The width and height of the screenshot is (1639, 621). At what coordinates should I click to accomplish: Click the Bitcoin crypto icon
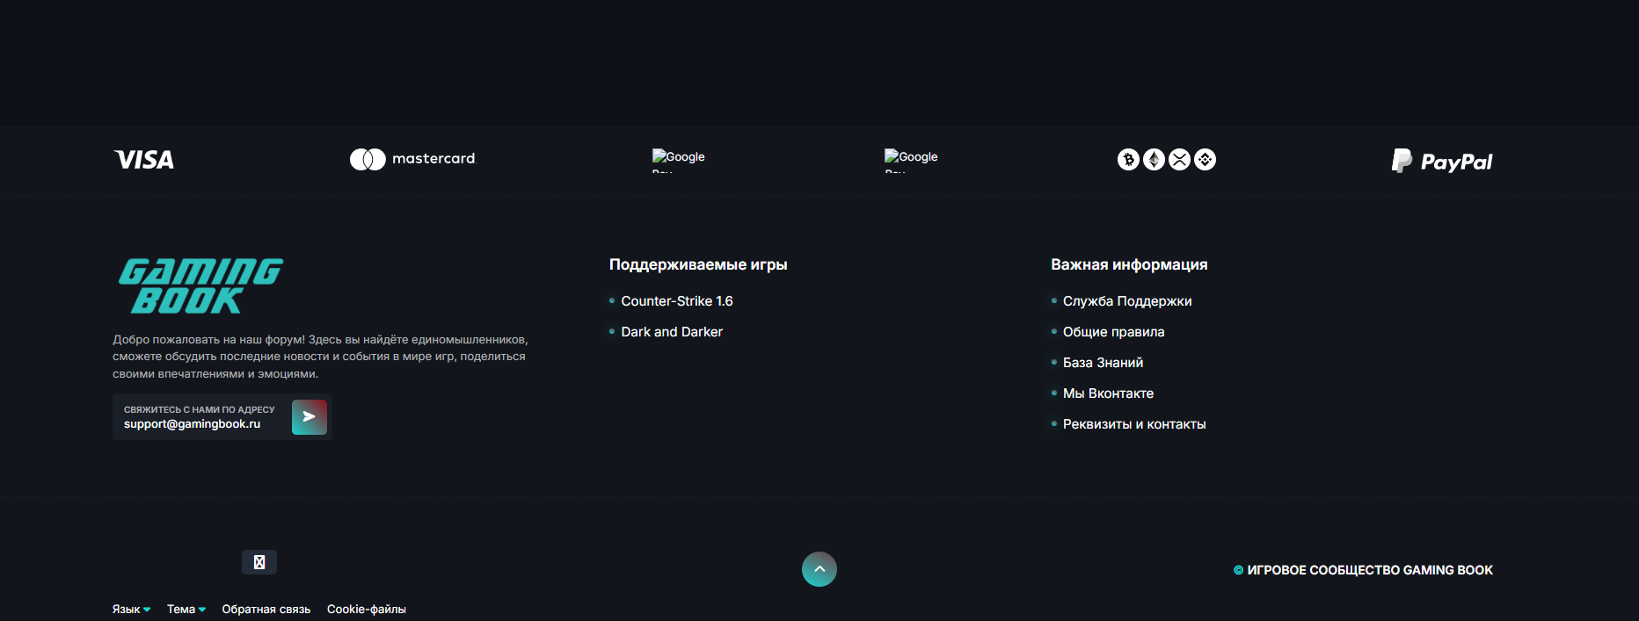[x=1128, y=159]
